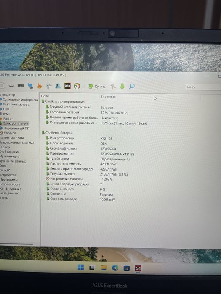Open the Мультимедиа category
This screenshot has width=221, height=294.
pos(10,157)
